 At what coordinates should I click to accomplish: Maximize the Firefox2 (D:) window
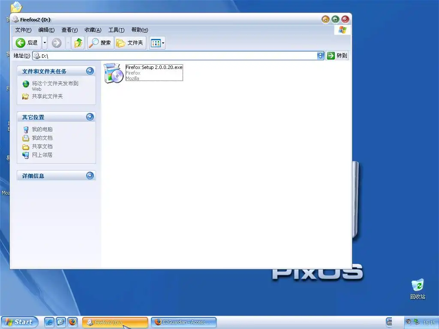(x=335, y=19)
